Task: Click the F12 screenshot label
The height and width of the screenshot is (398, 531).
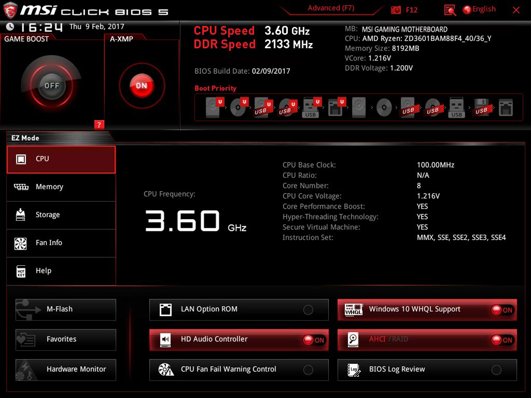Action: click(x=412, y=10)
